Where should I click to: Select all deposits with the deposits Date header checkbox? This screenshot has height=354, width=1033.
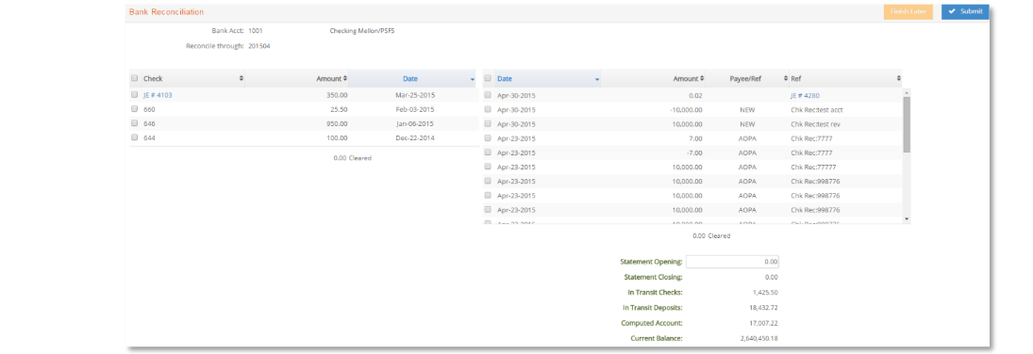pyautogui.click(x=488, y=78)
